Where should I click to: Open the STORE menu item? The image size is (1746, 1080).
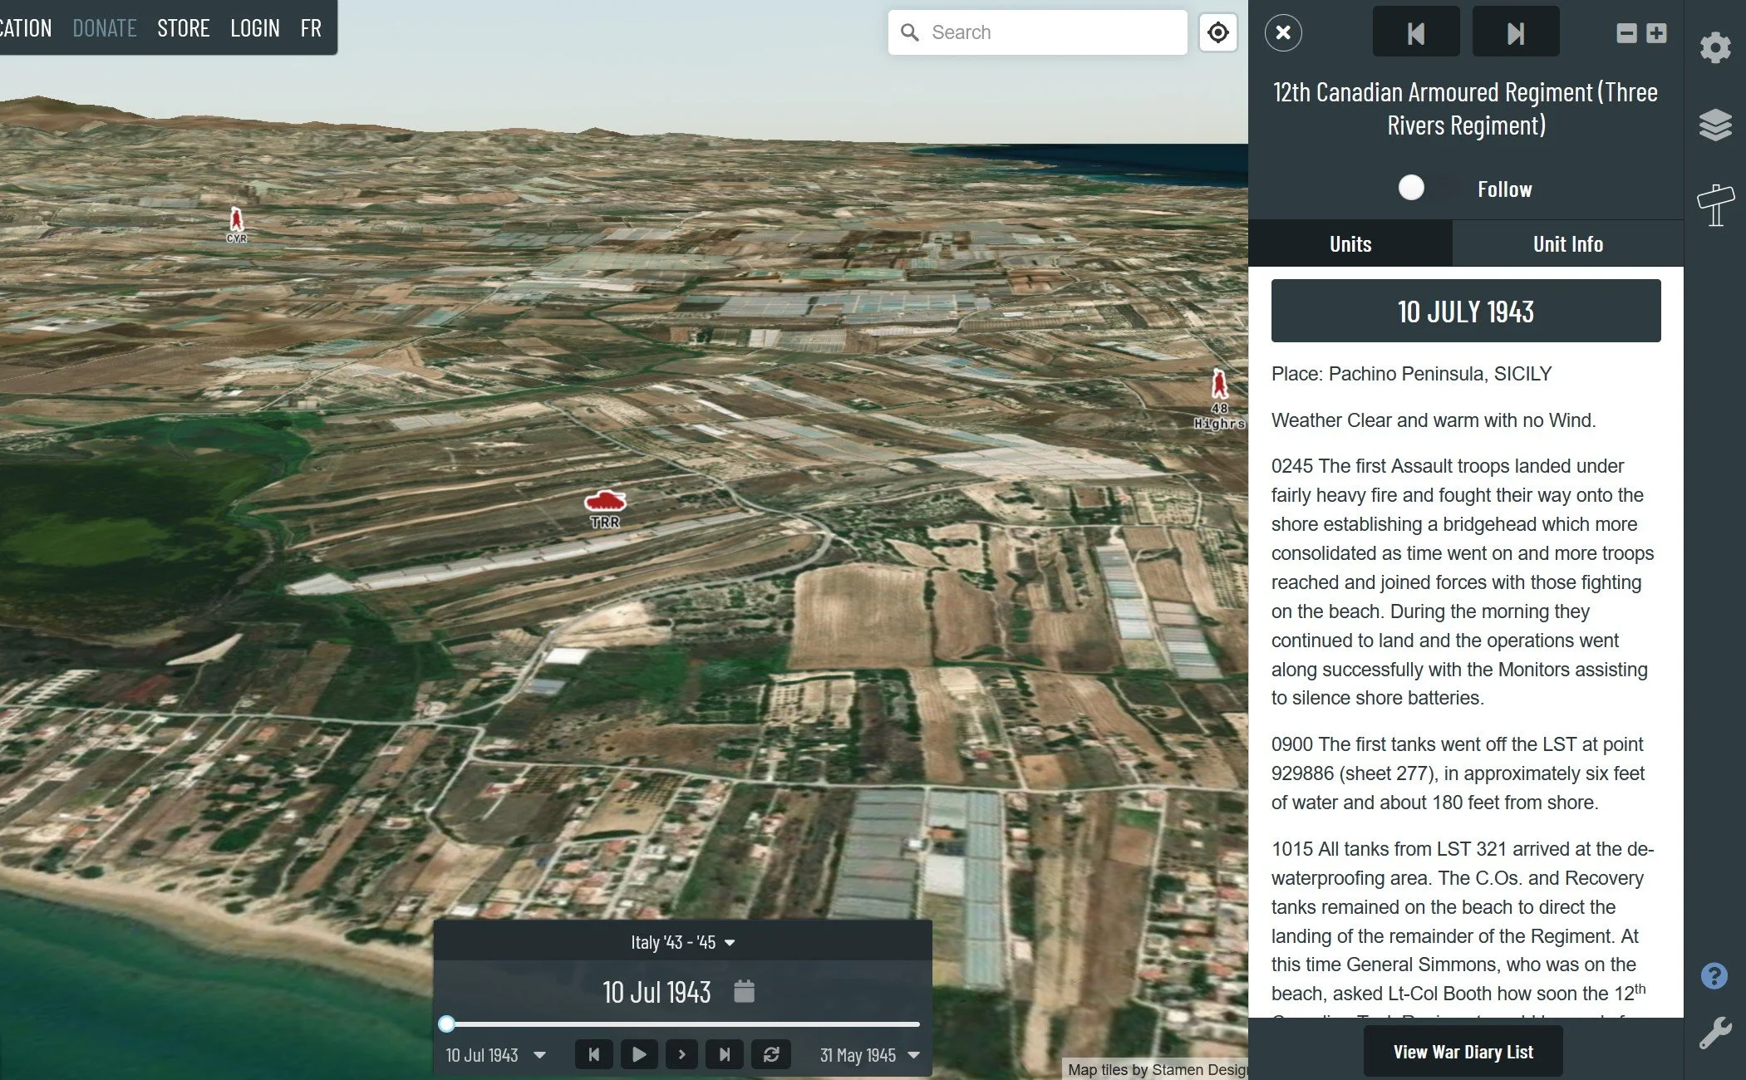(x=183, y=28)
